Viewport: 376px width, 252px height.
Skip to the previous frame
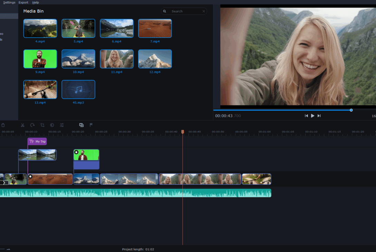(306, 116)
